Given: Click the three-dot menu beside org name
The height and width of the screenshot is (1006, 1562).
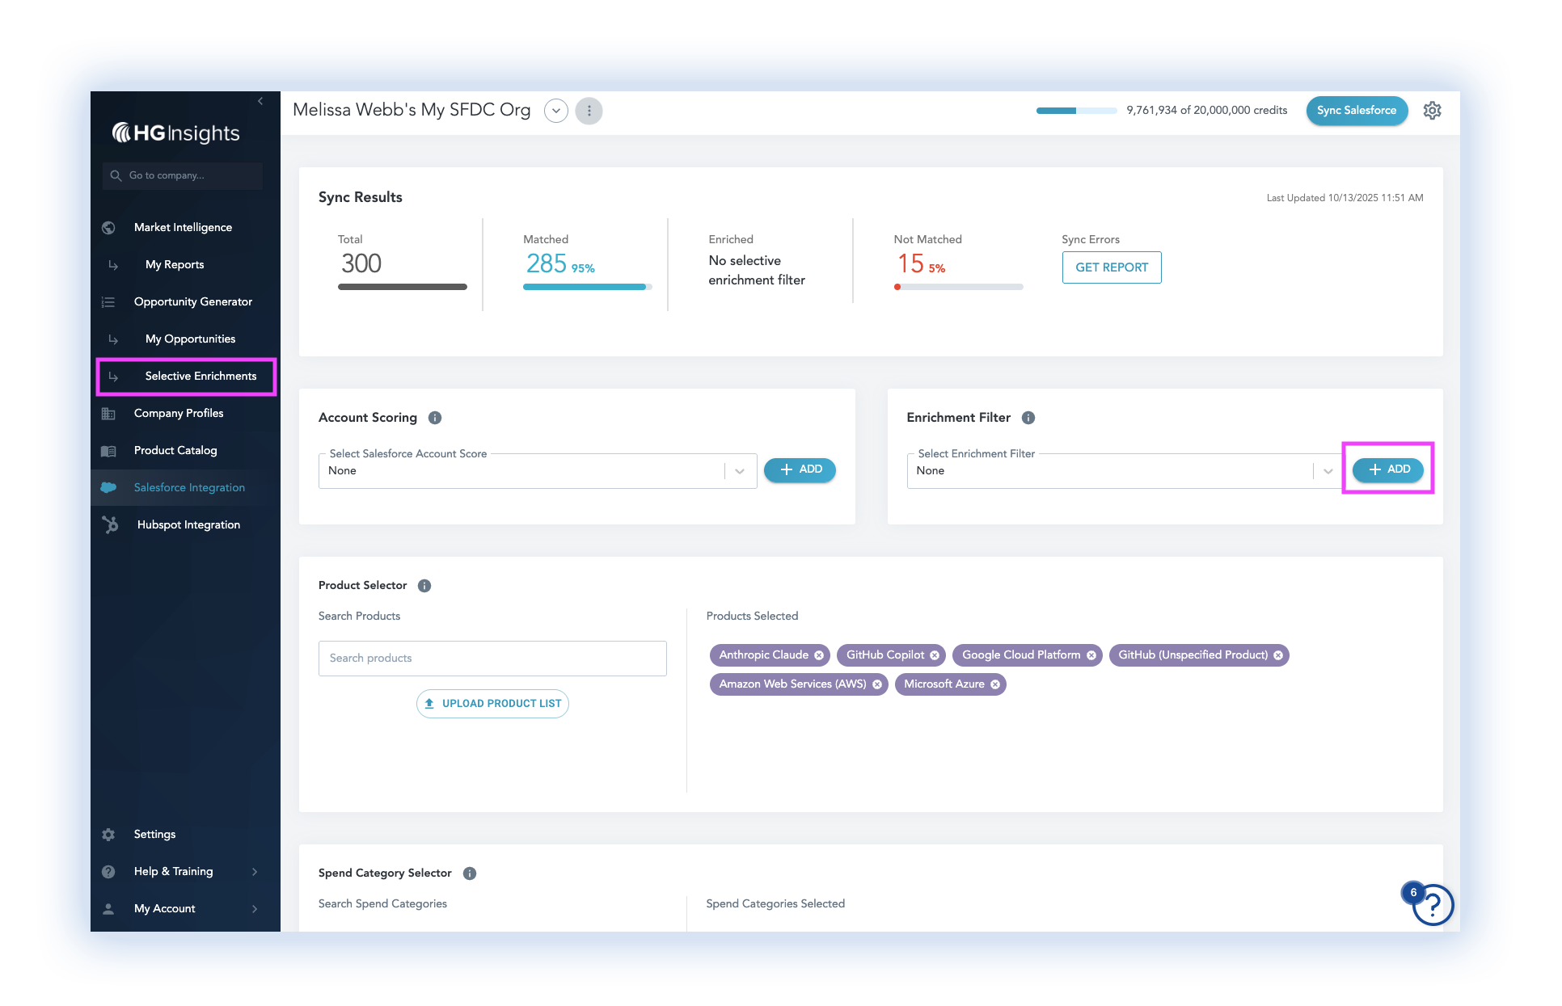Looking at the screenshot, I should coord(589,111).
